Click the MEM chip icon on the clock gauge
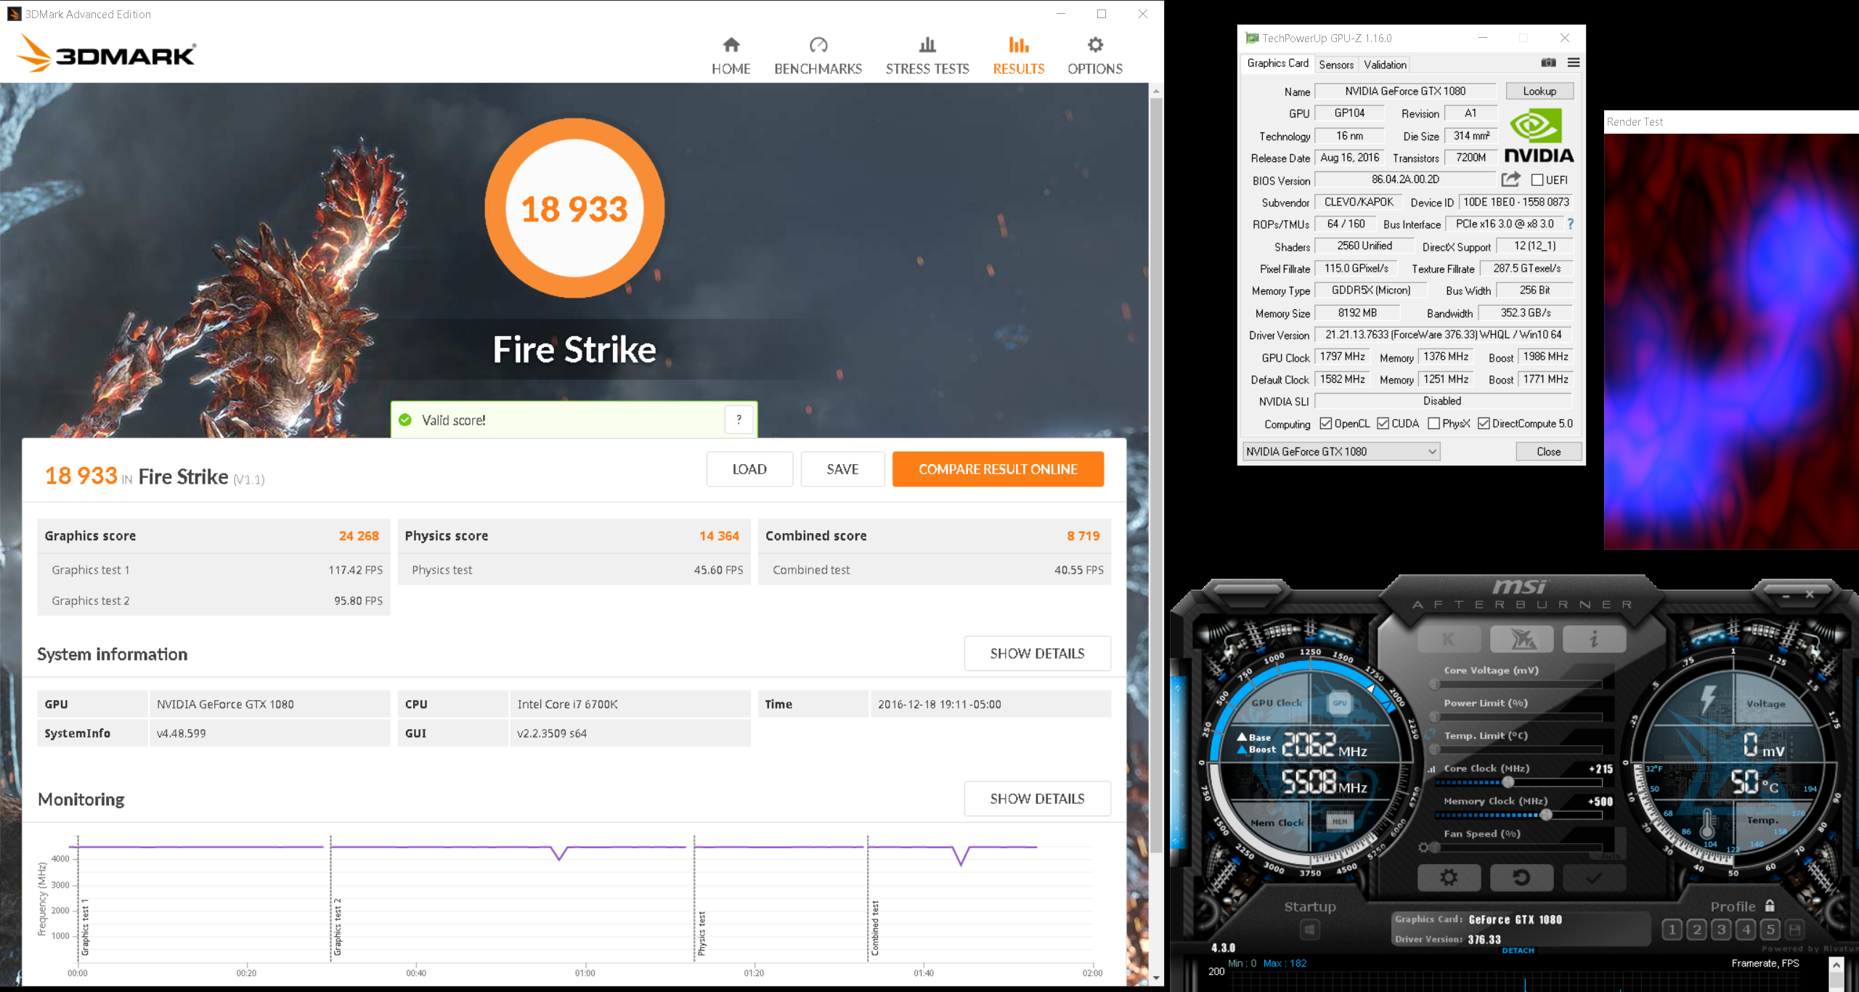This screenshot has width=1859, height=992. tap(1339, 821)
